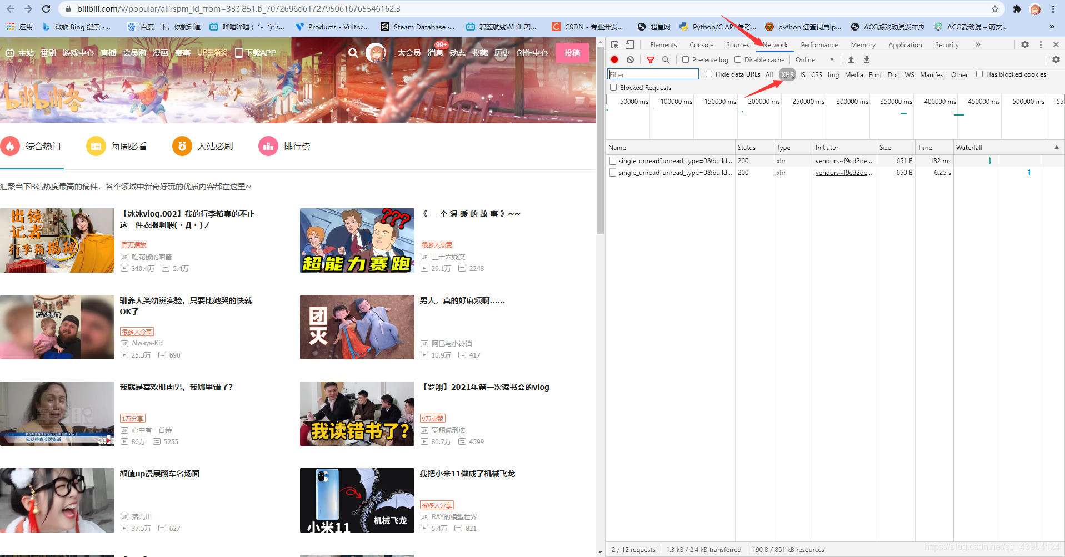The width and height of the screenshot is (1065, 557).
Task: Expand more DevTools tabs chevron
Action: coord(978,44)
